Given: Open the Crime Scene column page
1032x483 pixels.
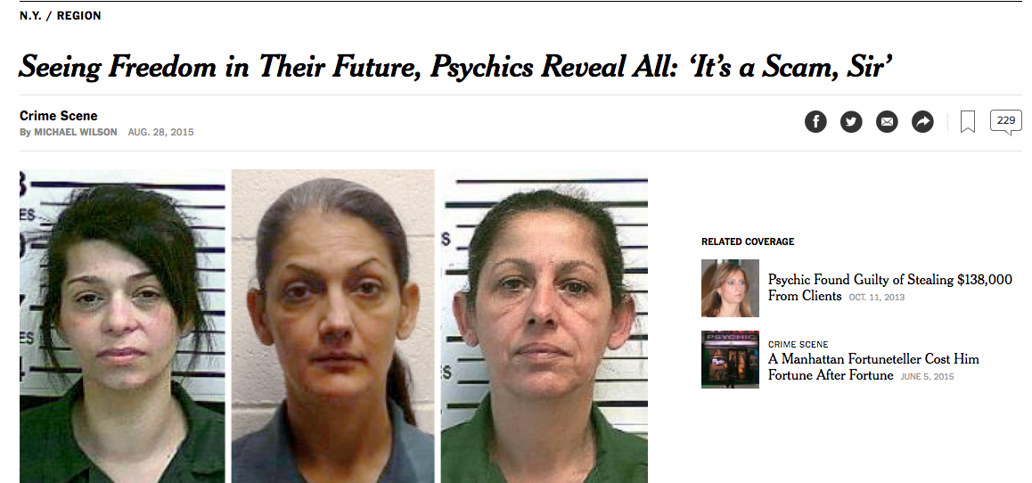Looking at the screenshot, I should [x=59, y=116].
